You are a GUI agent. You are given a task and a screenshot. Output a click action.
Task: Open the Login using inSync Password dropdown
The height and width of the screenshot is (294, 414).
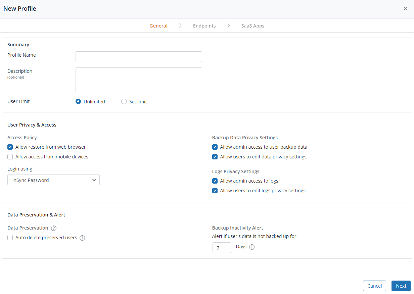[x=54, y=180]
